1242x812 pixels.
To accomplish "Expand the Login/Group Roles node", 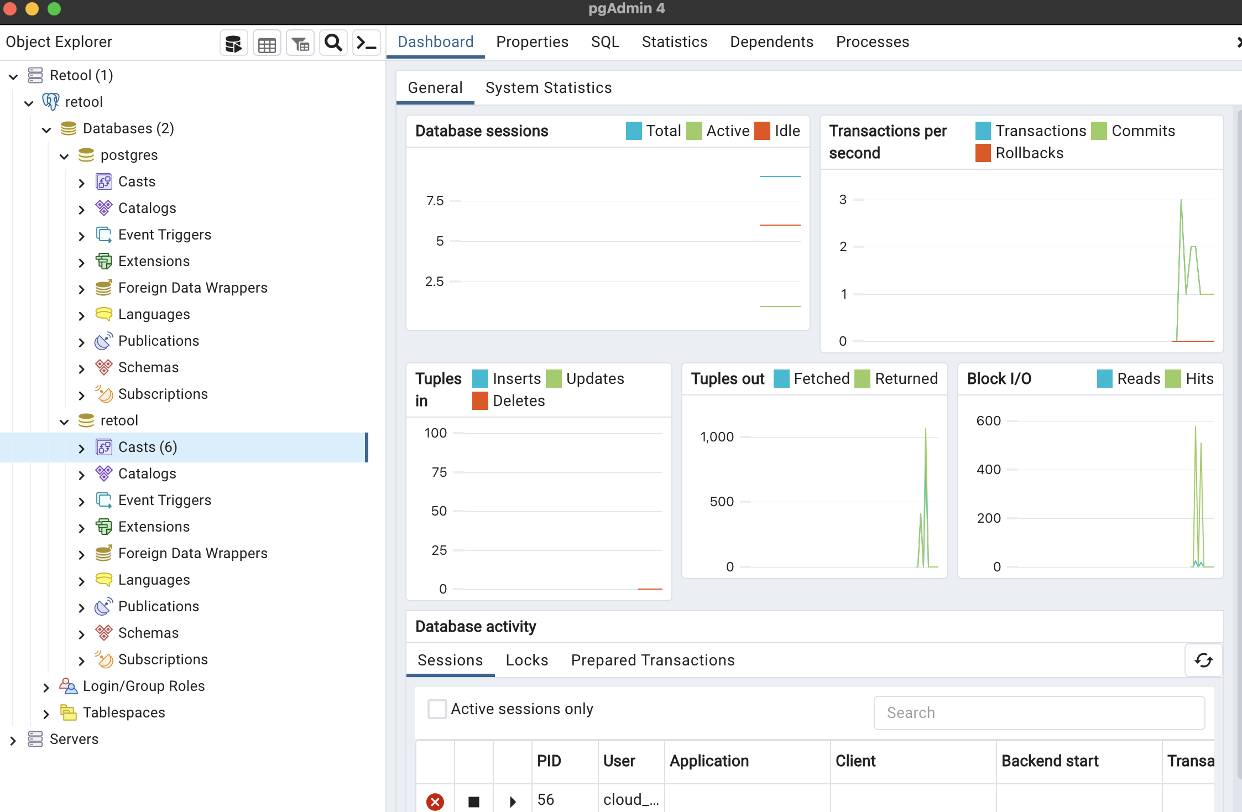I will (46, 687).
